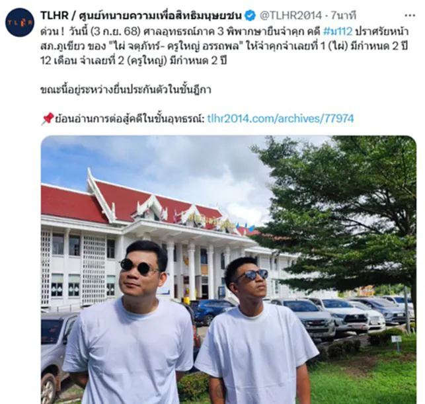
Task: Click the sentence ขณะนี้อยู่ระหว่างยื่นประกันตัวในชั้นฎีกา
Action: pos(126,90)
